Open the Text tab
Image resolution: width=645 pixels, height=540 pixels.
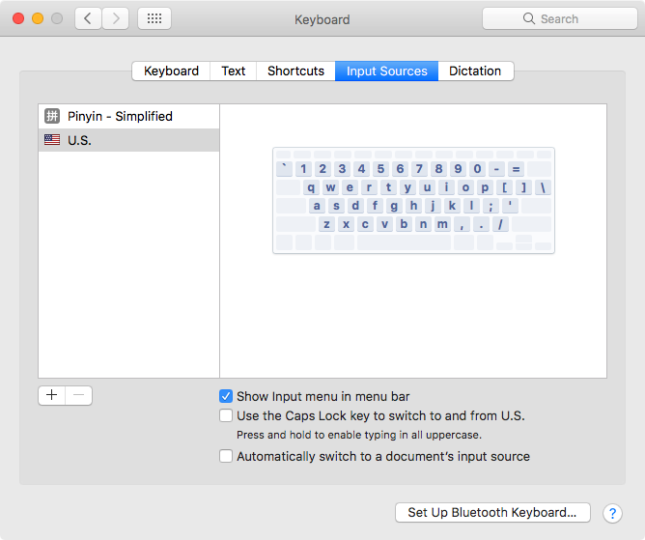pos(234,71)
